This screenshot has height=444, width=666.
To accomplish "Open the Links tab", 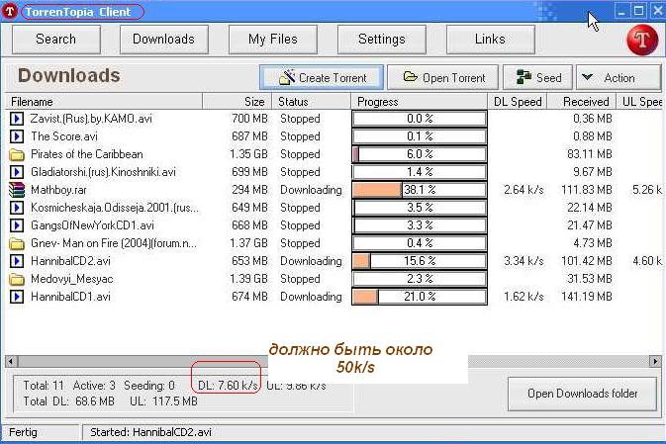I will pyautogui.click(x=490, y=40).
